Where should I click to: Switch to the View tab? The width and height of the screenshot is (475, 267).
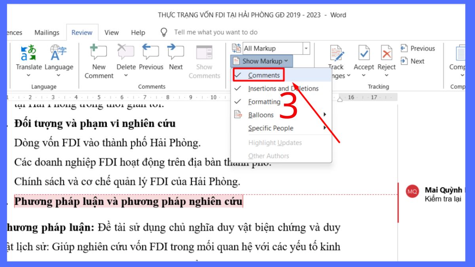111,32
